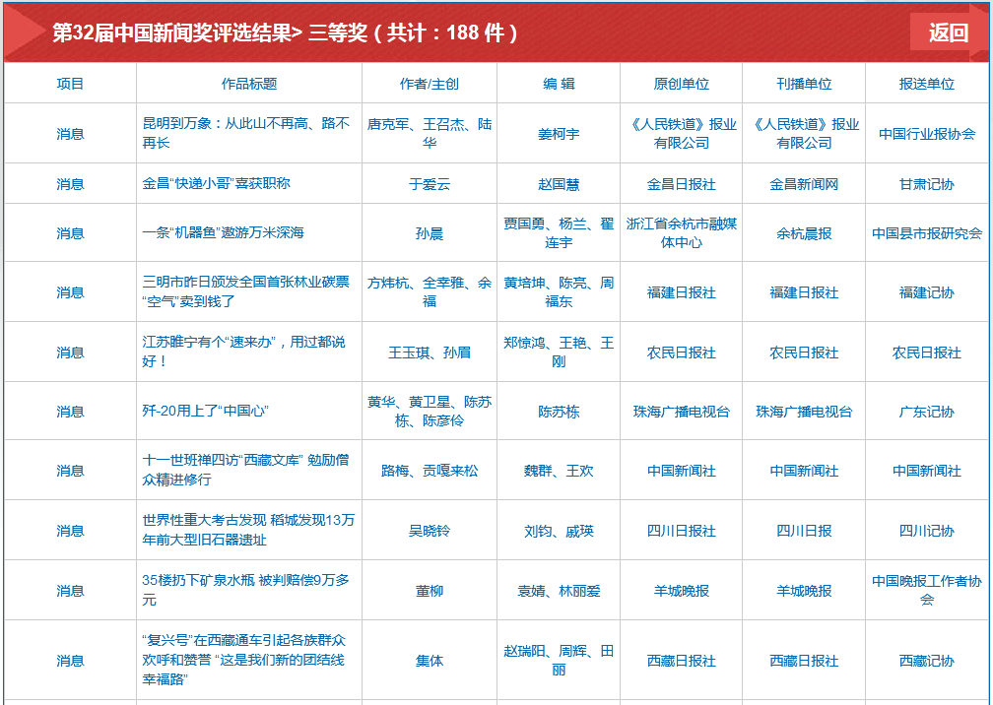
Task: Open the 世界性重大考古发现 稻城 article
Action: click(248, 530)
